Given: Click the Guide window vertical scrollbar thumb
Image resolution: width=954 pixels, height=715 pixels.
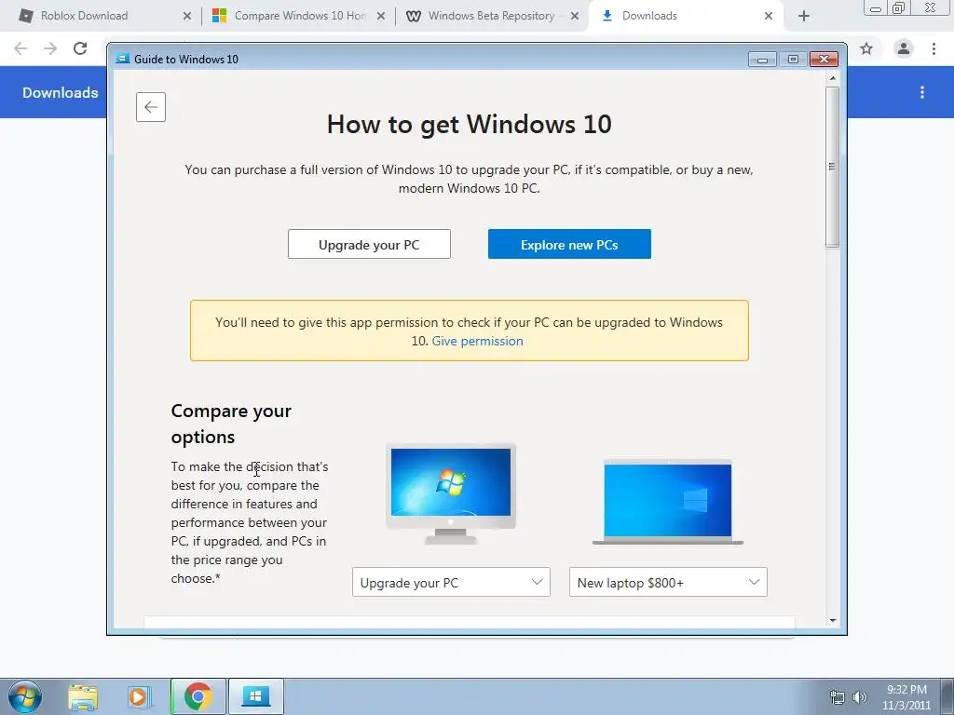Looking at the screenshot, I should pyautogui.click(x=833, y=168).
